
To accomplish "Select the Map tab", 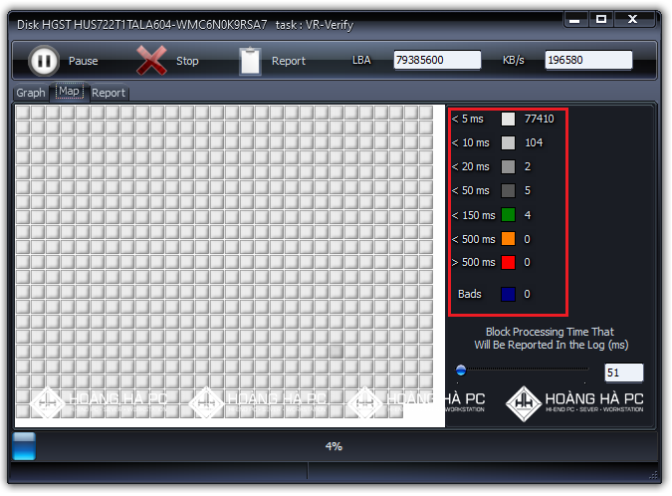I will pyautogui.click(x=69, y=92).
